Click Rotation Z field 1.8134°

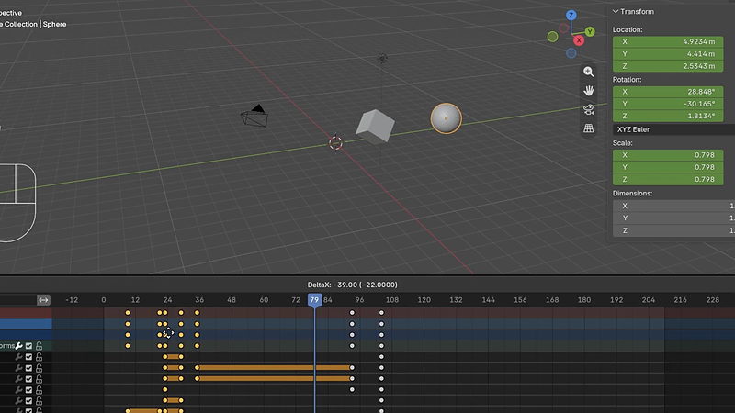pos(668,117)
